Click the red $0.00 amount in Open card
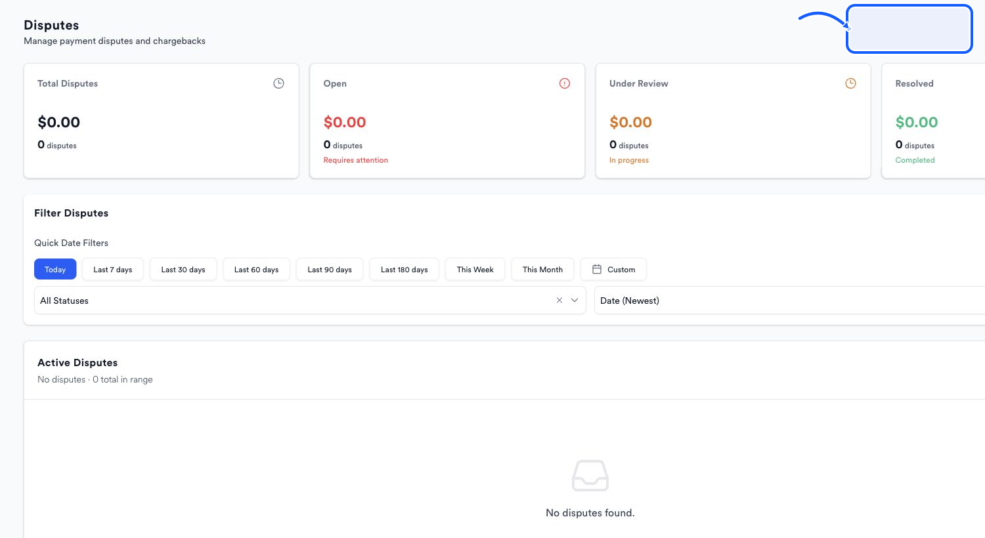This screenshot has height=538, width=985. (345, 122)
